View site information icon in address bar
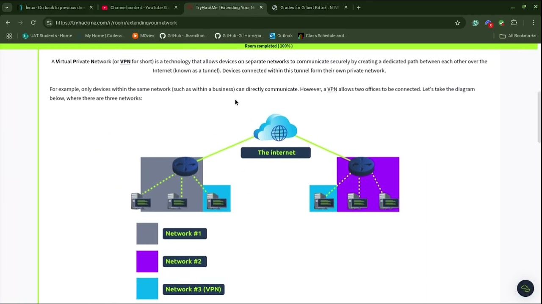The width and height of the screenshot is (542, 304). [49, 23]
